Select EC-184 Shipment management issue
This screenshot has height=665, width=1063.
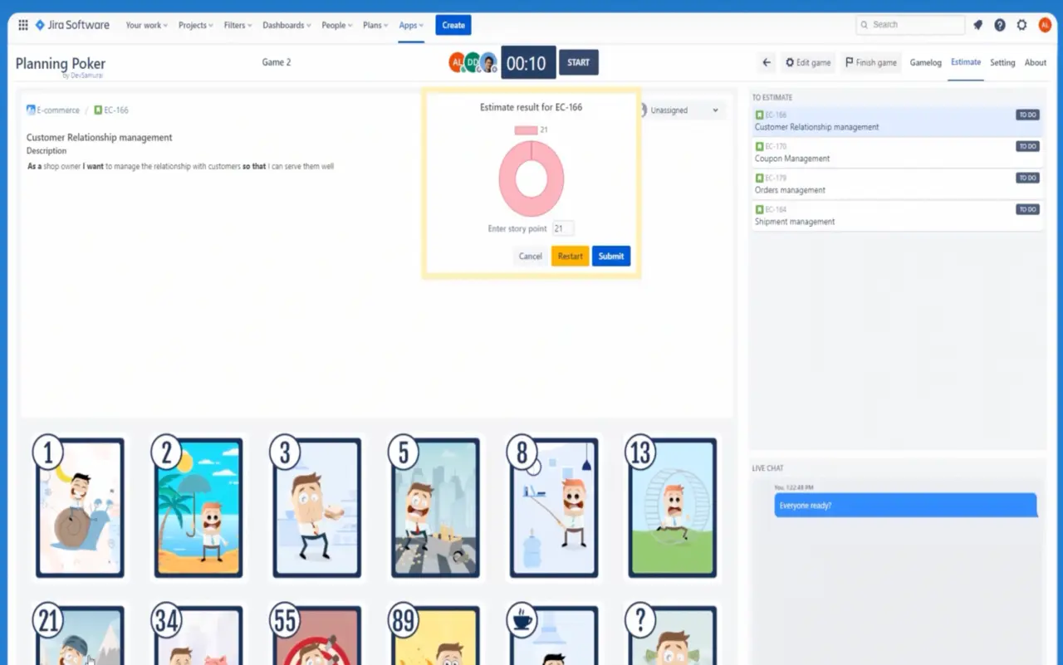pyautogui.click(x=897, y=216)
